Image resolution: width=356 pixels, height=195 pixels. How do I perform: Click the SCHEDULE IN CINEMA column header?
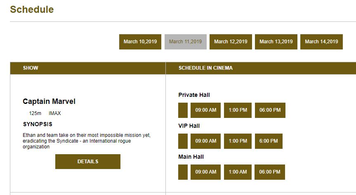pos(205,68)
